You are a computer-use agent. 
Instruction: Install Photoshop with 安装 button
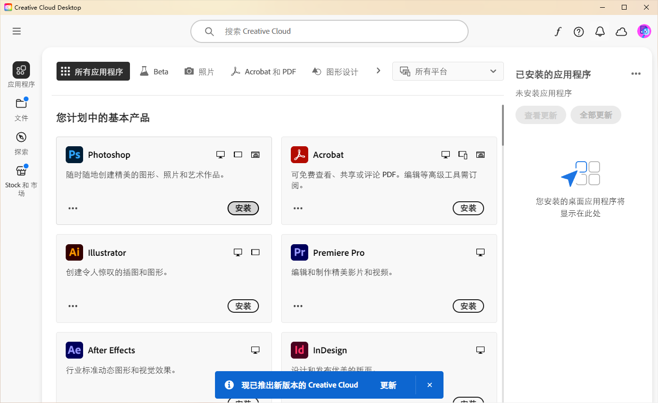tap(243, 208)
